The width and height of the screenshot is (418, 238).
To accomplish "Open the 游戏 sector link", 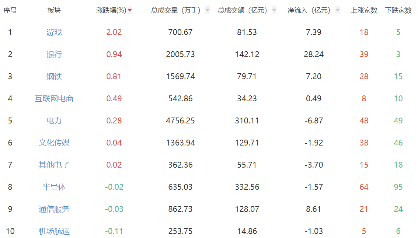I will pos(54,32).
